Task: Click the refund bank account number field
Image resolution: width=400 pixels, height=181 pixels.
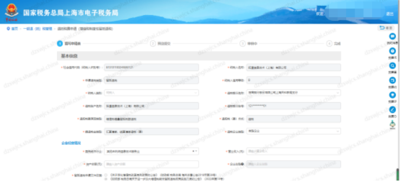Action: point(294,106)
